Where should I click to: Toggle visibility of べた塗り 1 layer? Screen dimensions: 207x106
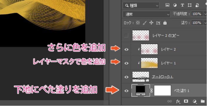coord(126,91)
